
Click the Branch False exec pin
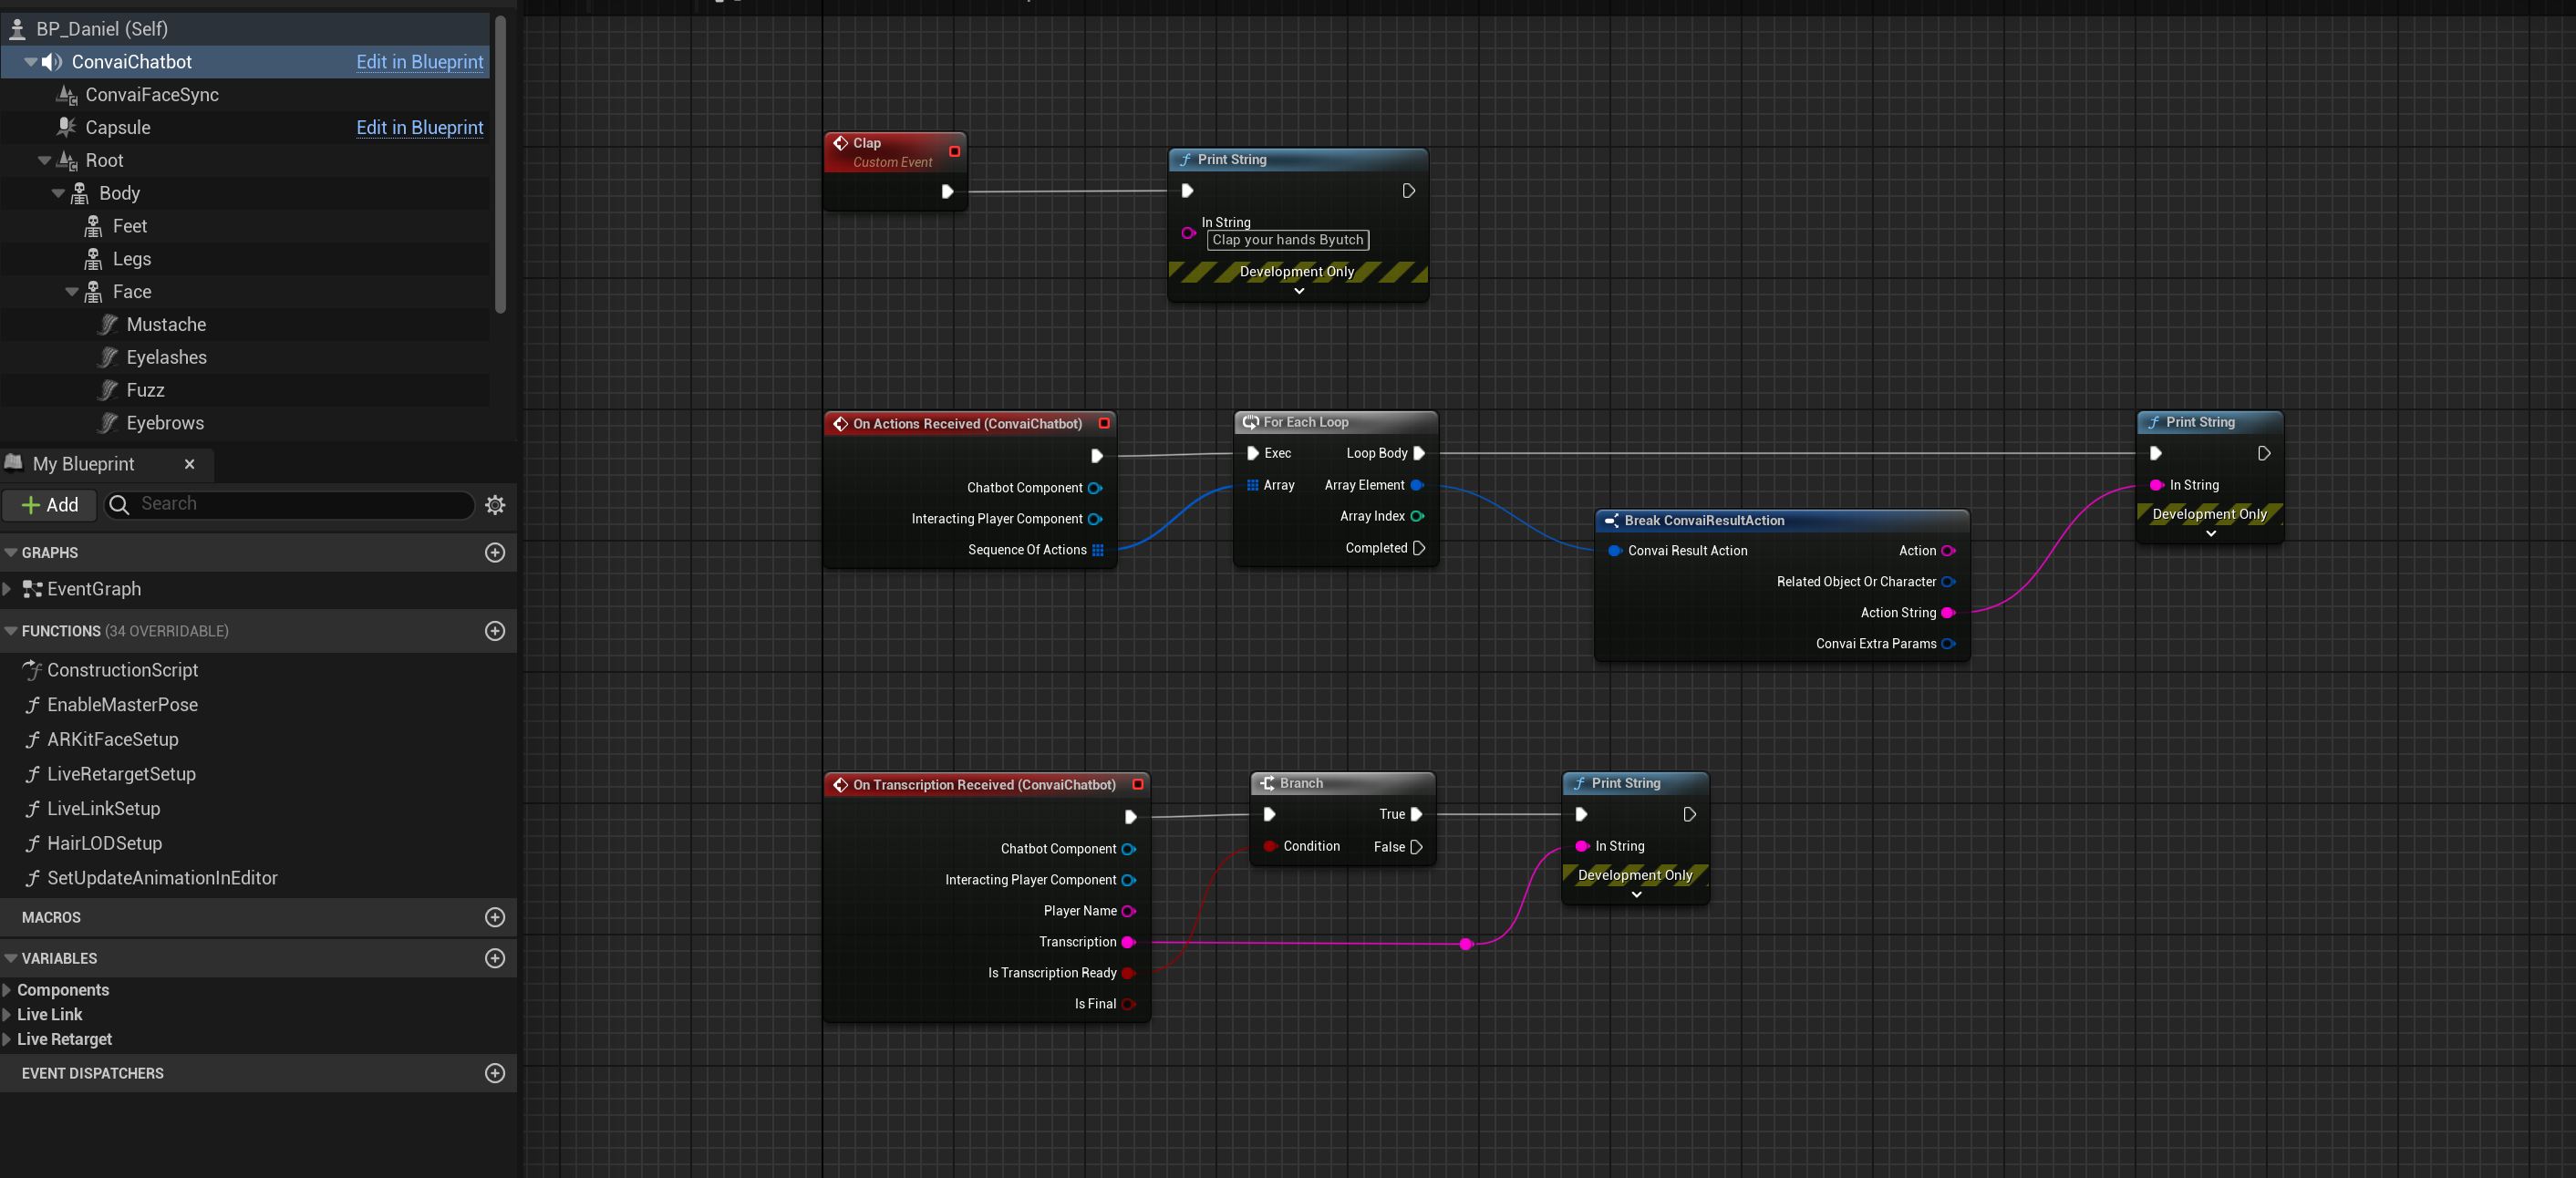pos(1416,847)
